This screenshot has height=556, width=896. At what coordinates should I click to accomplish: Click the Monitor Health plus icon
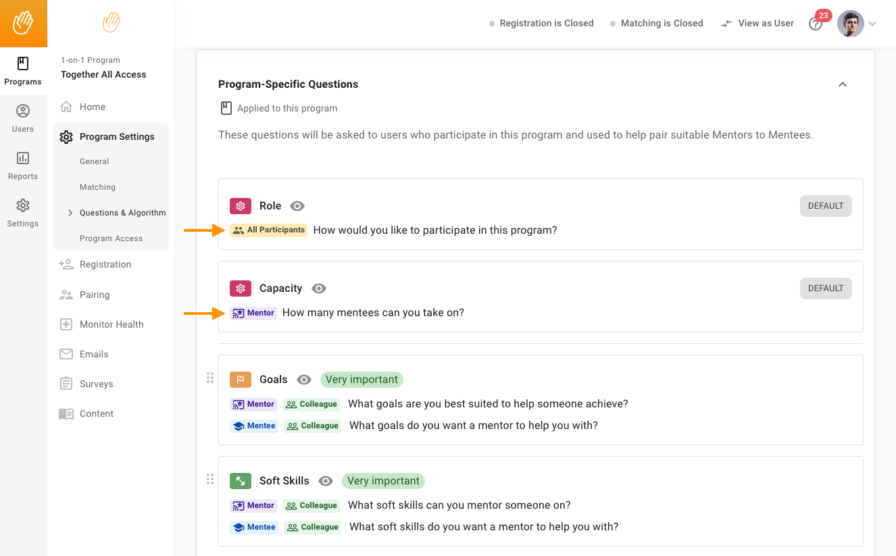(66, 324)
